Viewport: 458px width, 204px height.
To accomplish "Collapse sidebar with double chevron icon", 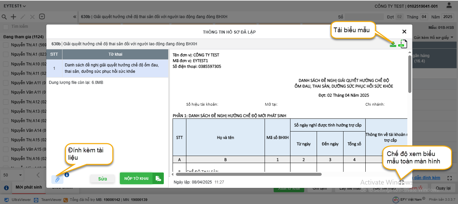I will click(75, 17).
